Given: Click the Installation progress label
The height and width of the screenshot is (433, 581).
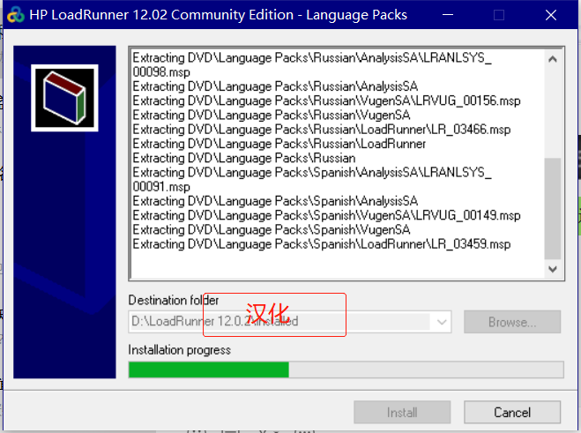Looking at the screenshot, I should (179, 350).
